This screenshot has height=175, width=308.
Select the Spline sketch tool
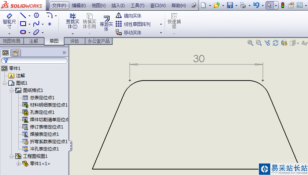point(36,24)
